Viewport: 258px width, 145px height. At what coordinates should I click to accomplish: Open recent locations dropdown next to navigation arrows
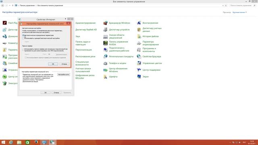point(10,6)
